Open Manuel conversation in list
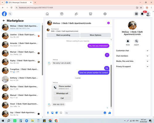The image size is (154, 123). tap(21, 97)
